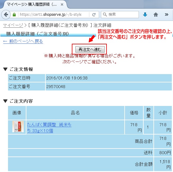
Task: Click the 再注文へ進む button
Action: pos(90,49)
